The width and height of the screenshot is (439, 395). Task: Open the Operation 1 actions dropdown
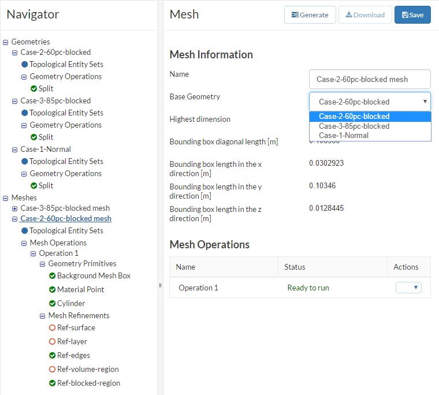(x=408, y=288)
